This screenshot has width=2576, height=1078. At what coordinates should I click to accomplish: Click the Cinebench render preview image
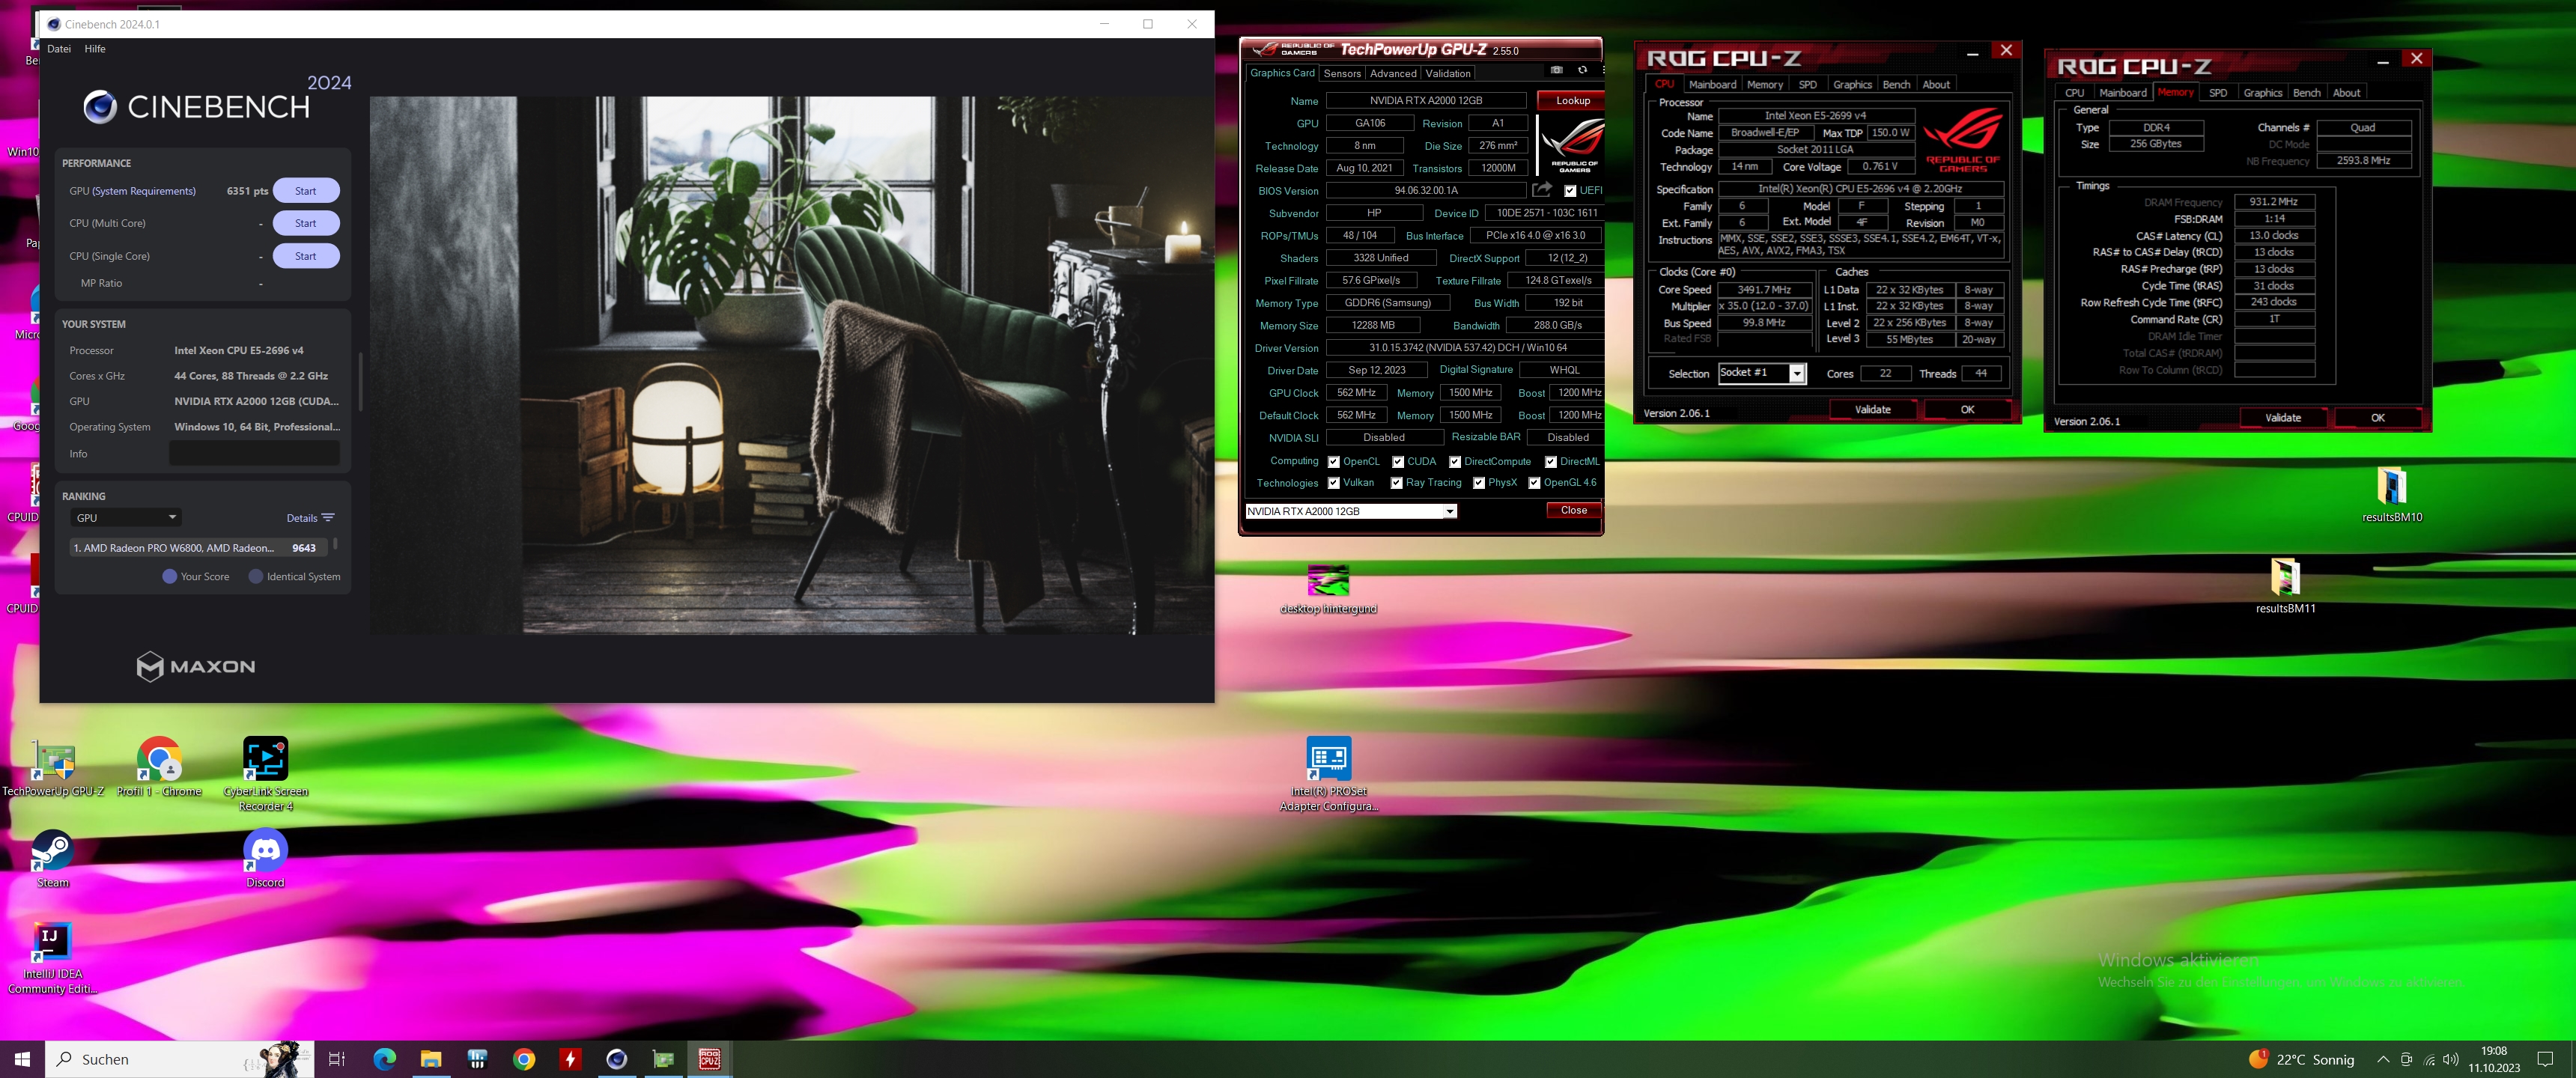pos(791,365)
